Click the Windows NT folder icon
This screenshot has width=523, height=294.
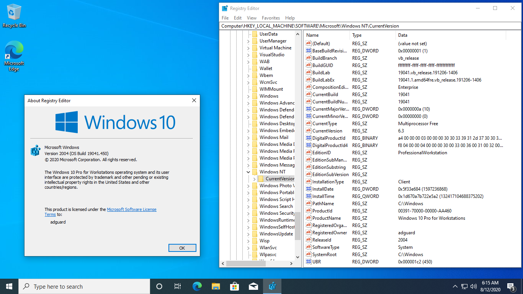(x=255, y=172)
